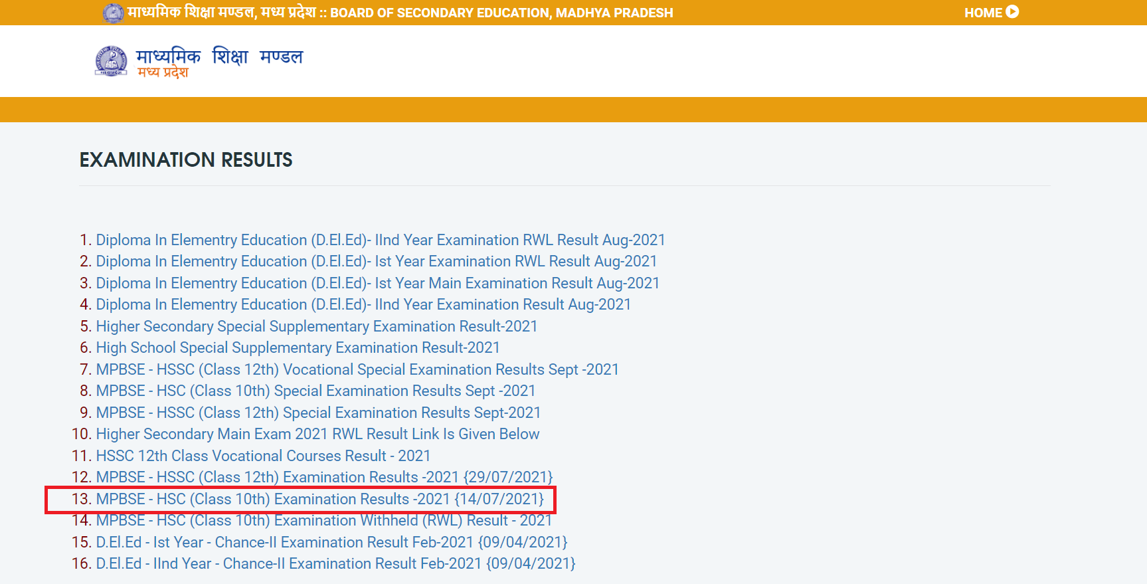This screenshot has width=1147, height=584.
Task: Open HSSC 12th Class Vocational Courses Result
Action: (263, 456)
